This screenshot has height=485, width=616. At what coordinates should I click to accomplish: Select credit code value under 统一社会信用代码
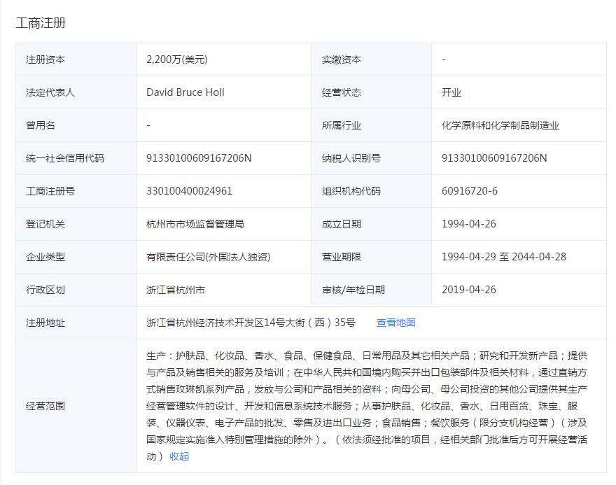pos(199,158)
